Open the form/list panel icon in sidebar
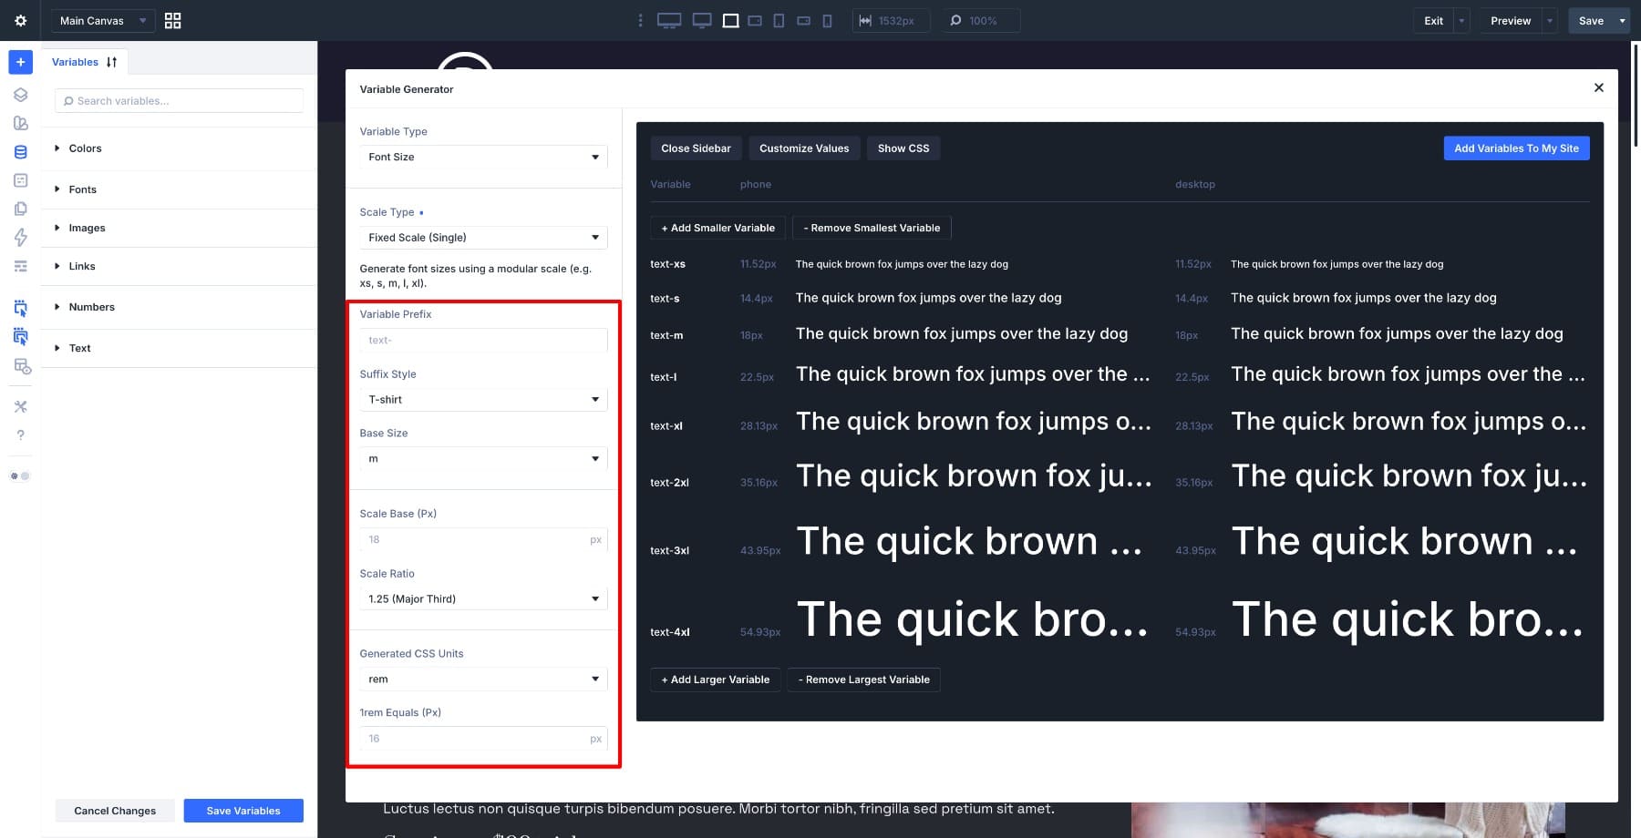 click(x=20, y=180)
